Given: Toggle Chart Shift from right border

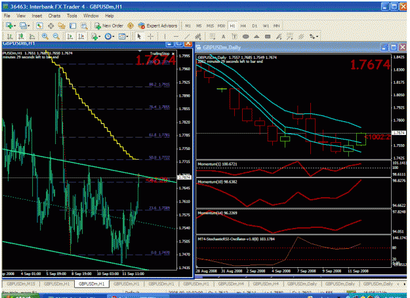Looking at the screenshot, I should pos(81,37).
